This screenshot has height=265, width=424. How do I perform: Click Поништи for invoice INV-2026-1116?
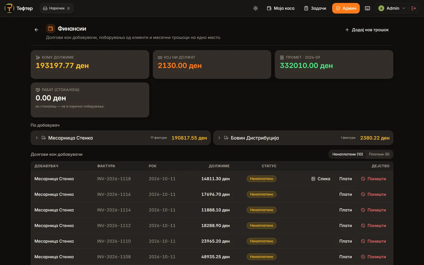tap(373, 195)
